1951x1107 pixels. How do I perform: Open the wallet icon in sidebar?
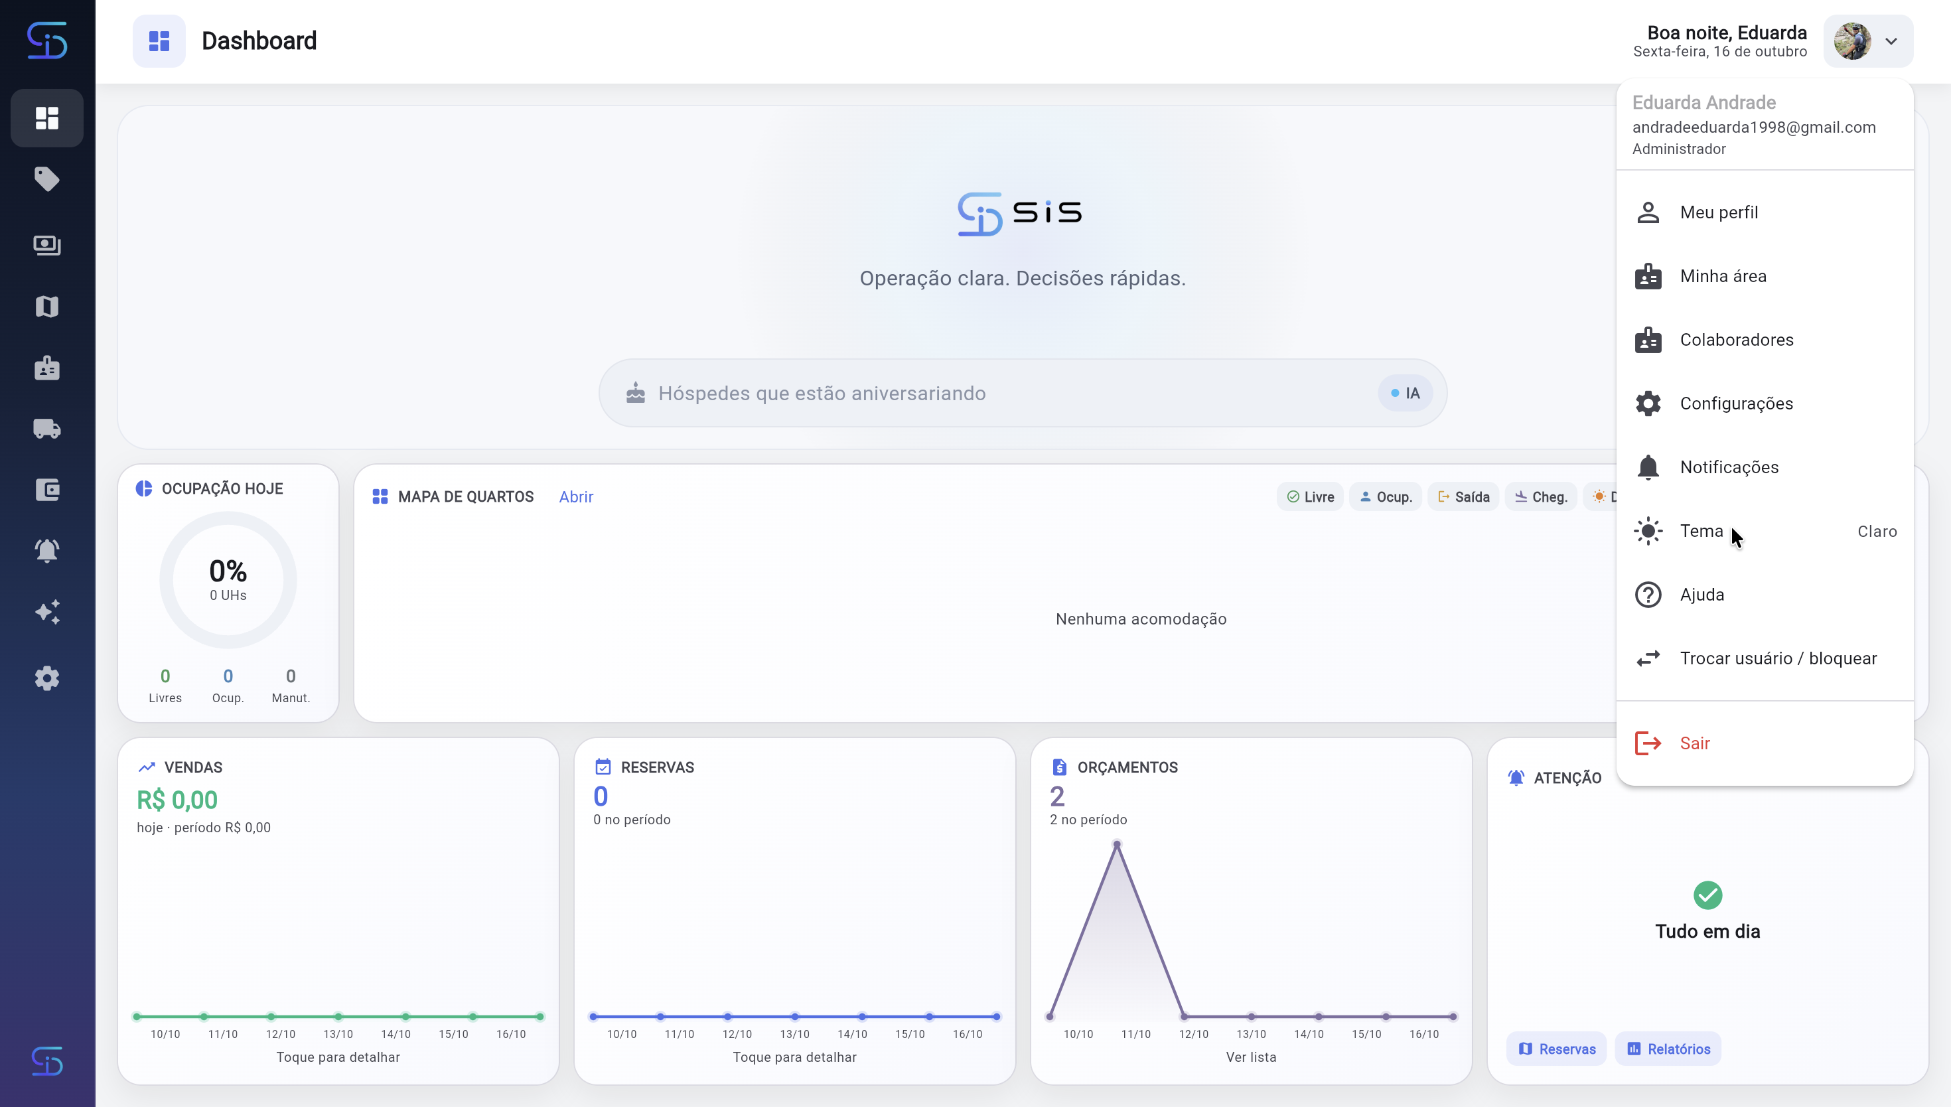tap(47, 490)
